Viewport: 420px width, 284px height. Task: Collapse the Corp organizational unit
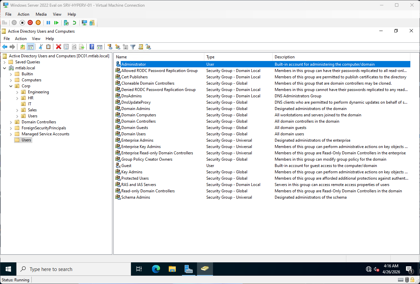(11, 86)
